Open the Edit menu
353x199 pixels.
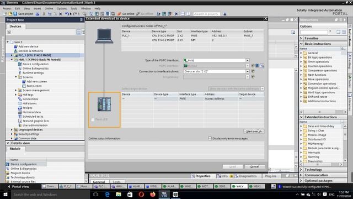(x=18, y=8)
